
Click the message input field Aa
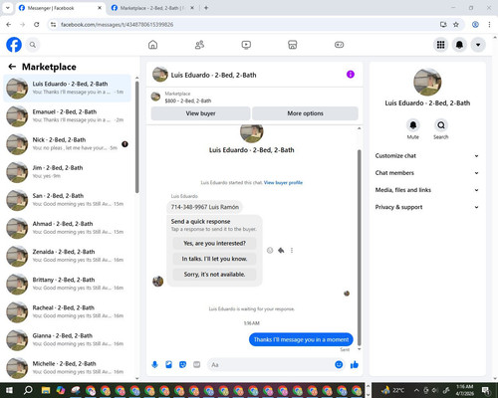tap(270, 365)
